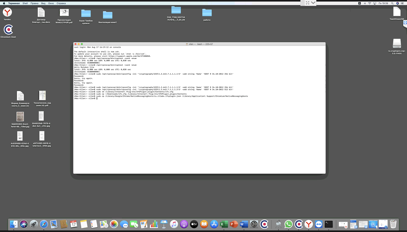407x232 pixels.
Task: Switch keyboard input source indicator
Action: coord(359,3)
